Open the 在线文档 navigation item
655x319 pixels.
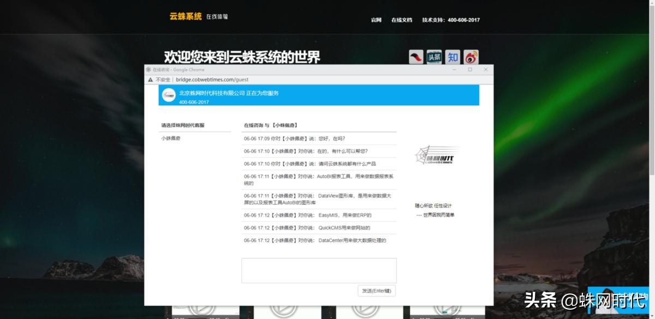[x=402, y=20]
